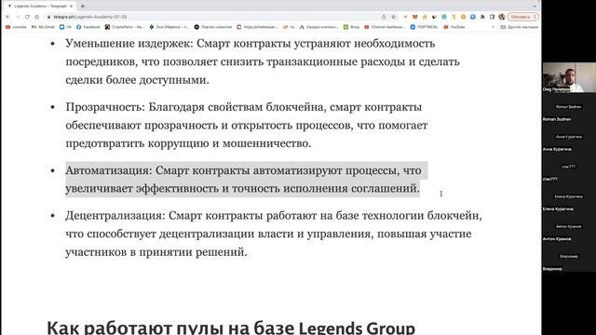Go back with the browser back arrow

pos(8,17)
